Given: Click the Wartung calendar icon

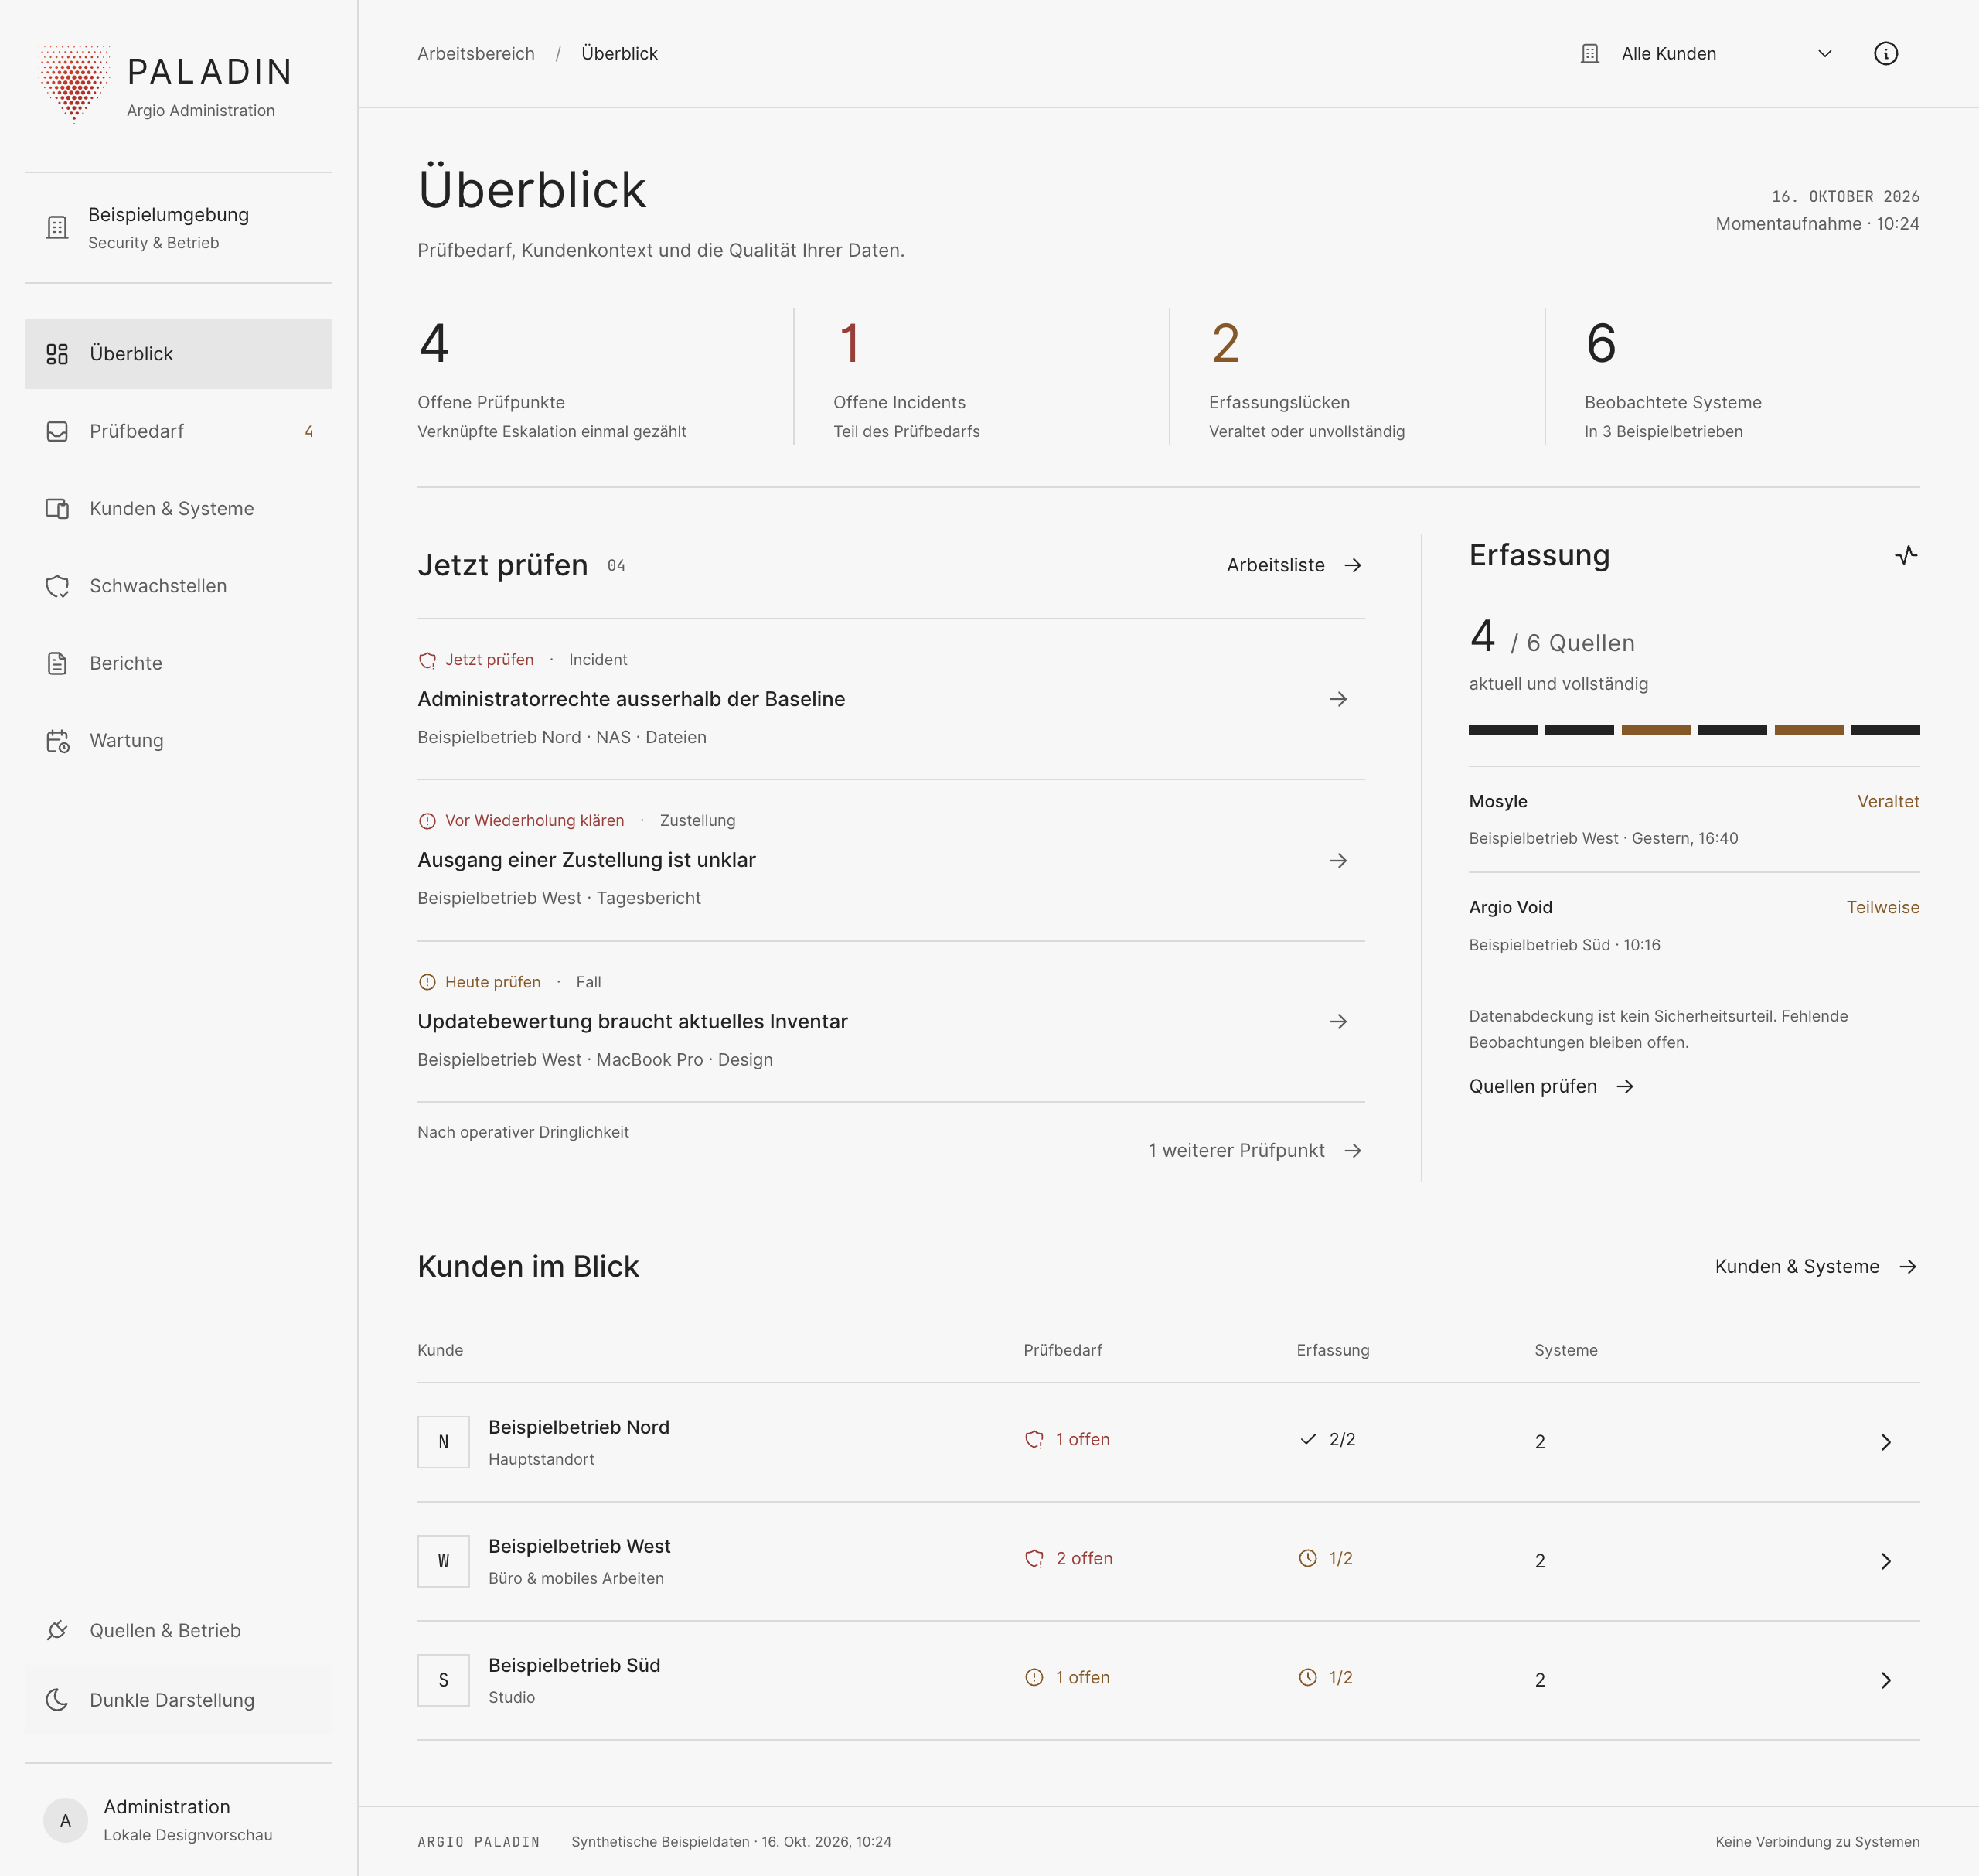Looking at the screenshot, I should 57,741.
